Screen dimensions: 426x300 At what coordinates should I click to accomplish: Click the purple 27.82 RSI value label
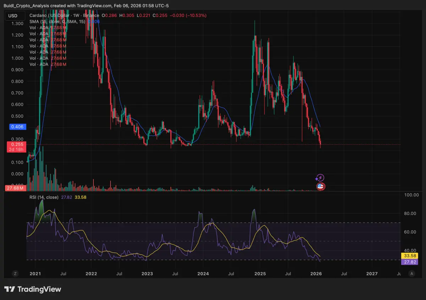[412, 262]
